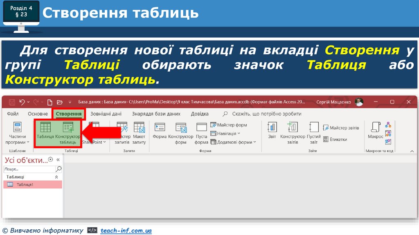
Task: Expand the Частини програми templates dropdown
Action: coord(17,133)
